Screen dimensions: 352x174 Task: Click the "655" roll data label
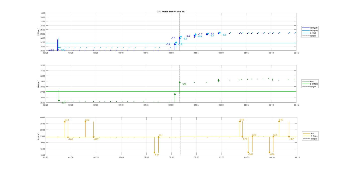coord(275,135)
